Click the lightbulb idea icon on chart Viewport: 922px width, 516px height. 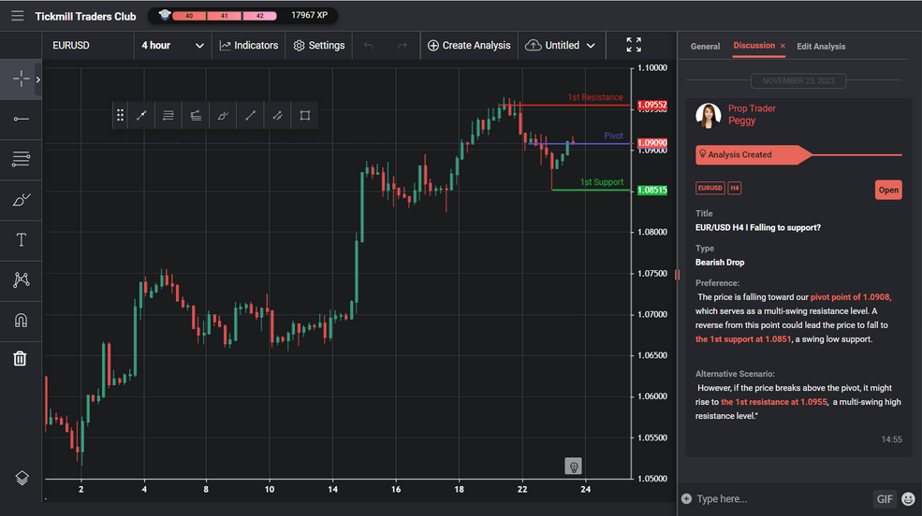click(573, 466)
